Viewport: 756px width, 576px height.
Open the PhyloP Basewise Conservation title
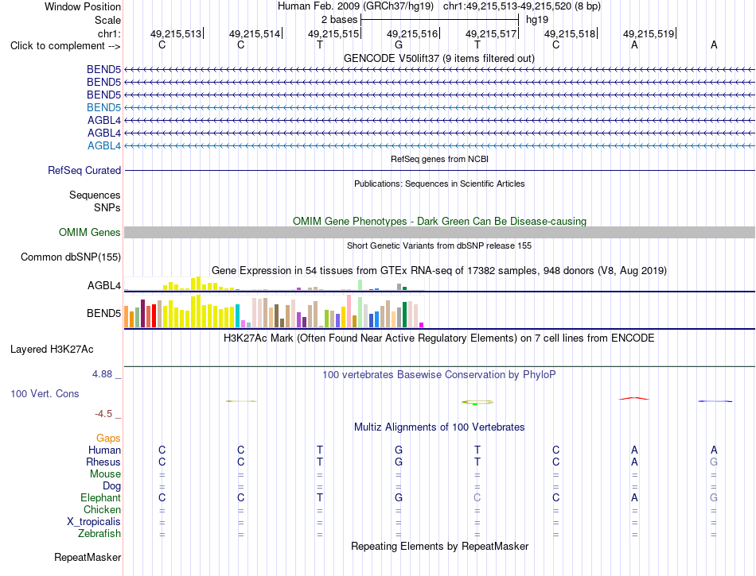pos(439,374)
